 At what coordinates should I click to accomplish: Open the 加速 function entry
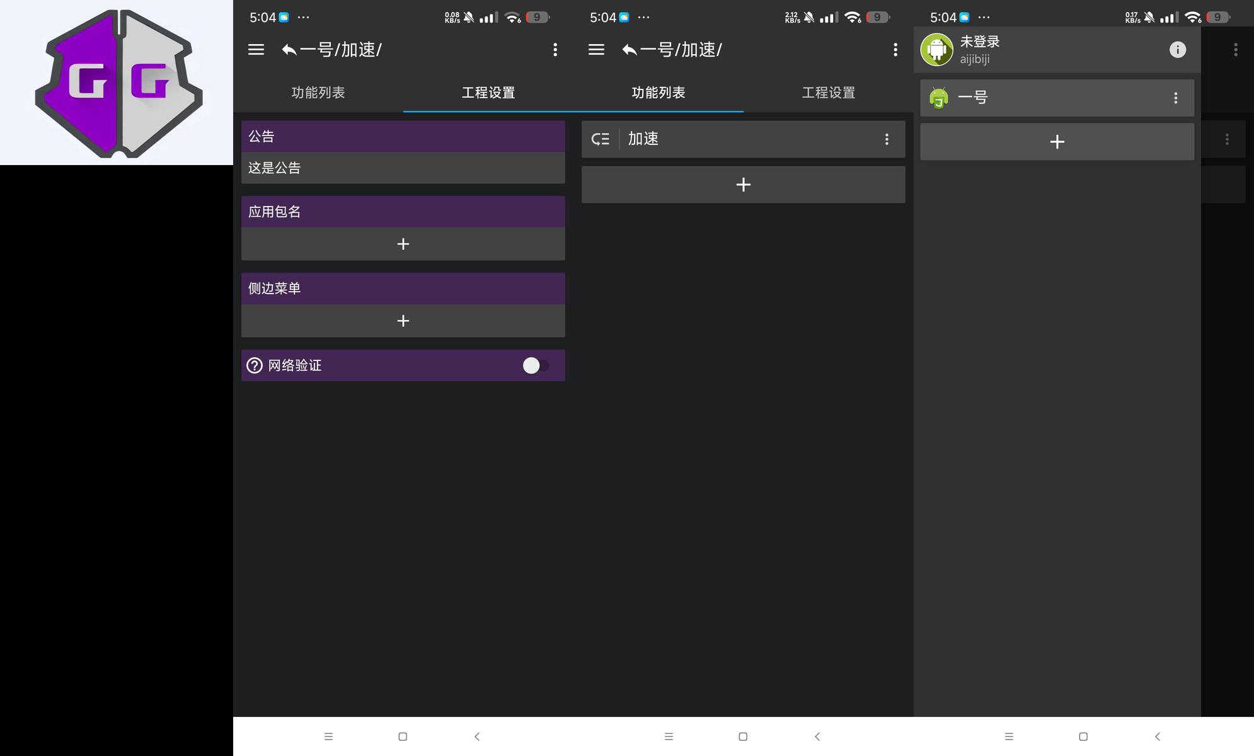coord(744,139)
